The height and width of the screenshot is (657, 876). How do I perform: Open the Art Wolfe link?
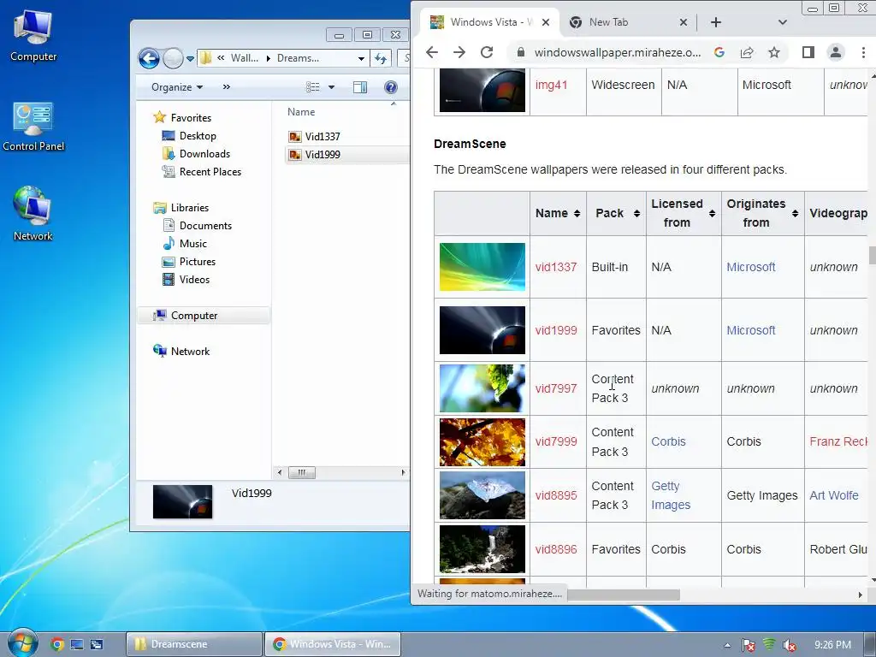pyautogui.click(x=833, y=495)
